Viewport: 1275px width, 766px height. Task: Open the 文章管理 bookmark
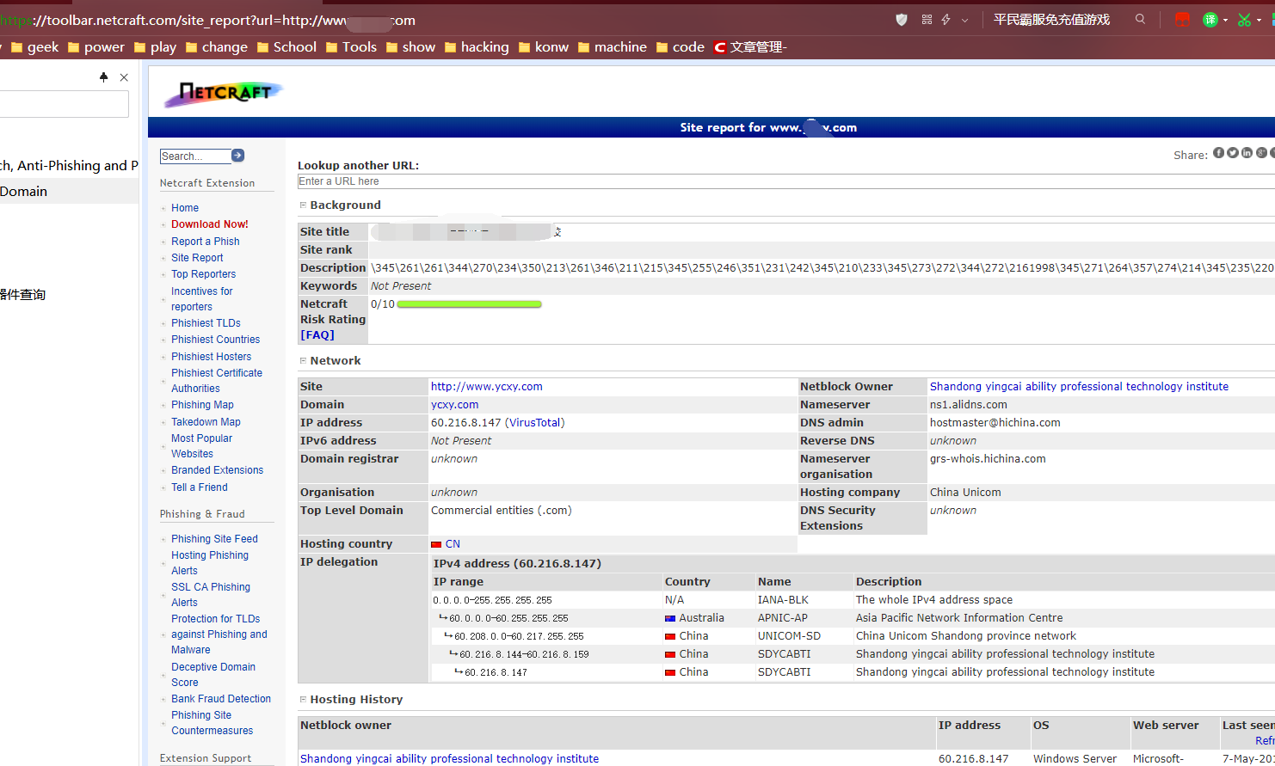pos(749,47)
